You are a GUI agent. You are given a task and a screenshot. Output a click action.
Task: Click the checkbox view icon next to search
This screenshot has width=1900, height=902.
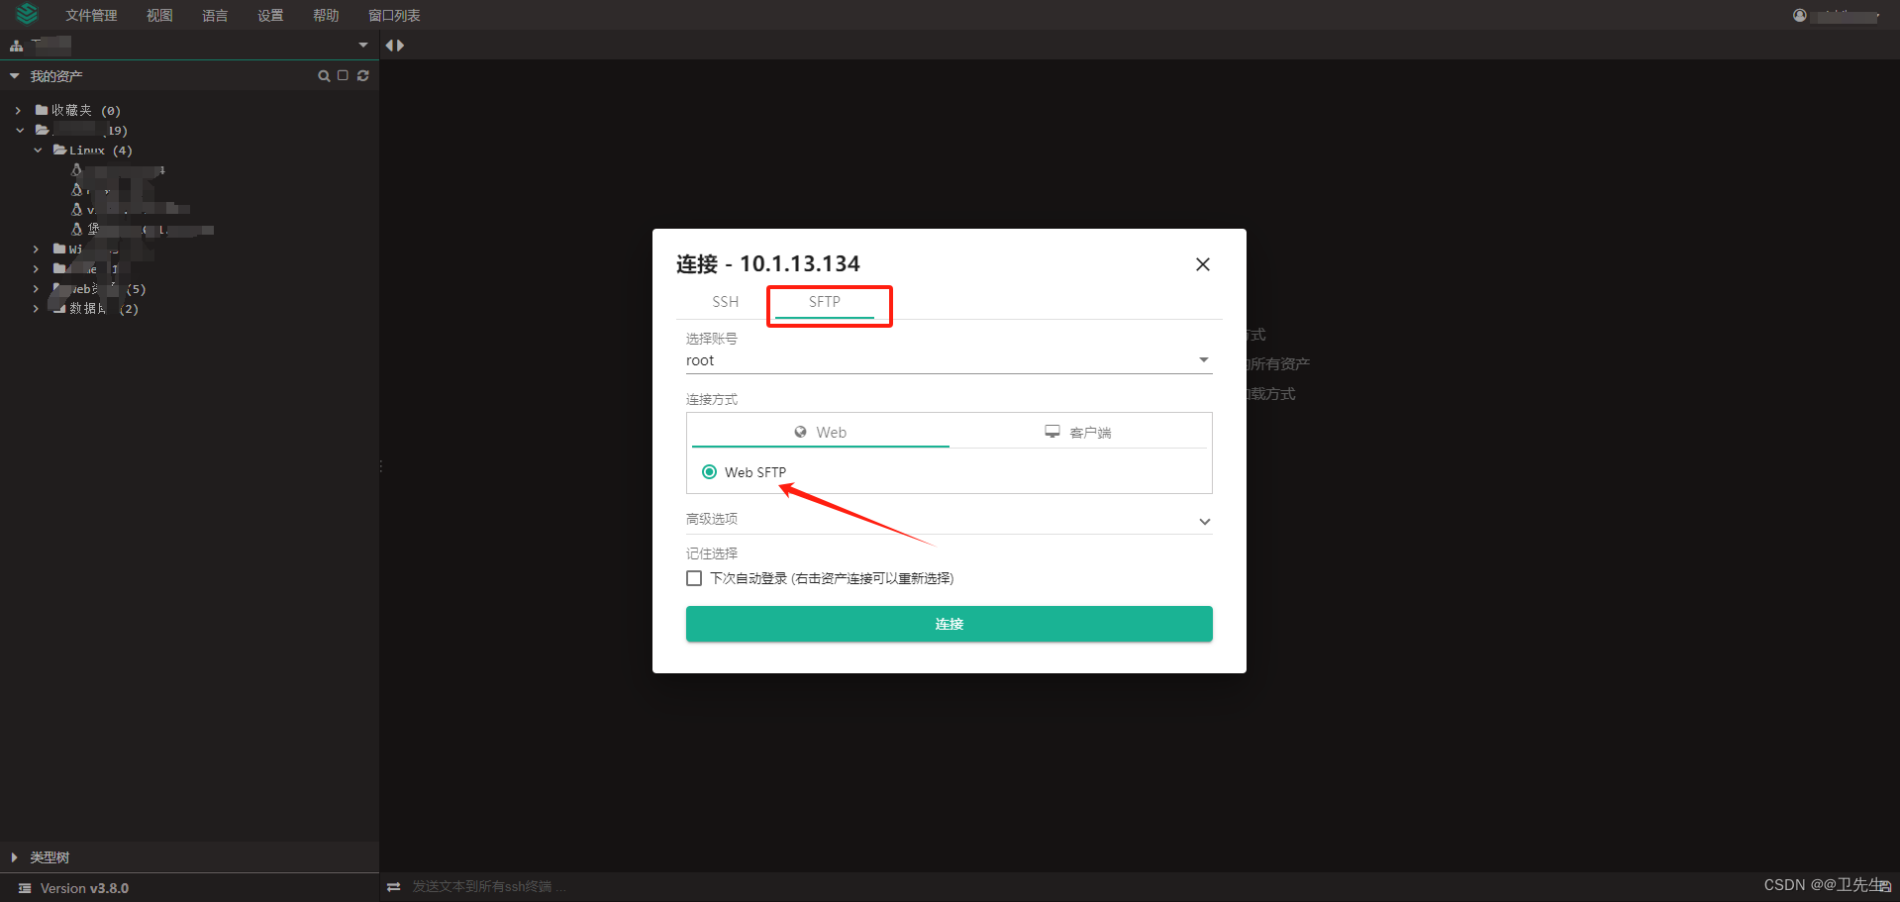[343, 75]
